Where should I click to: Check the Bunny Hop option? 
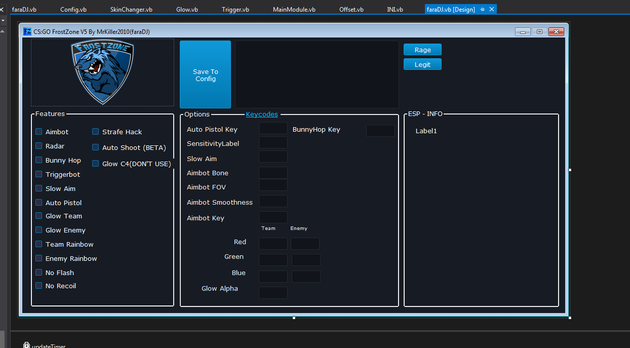[x=39, y=160]
